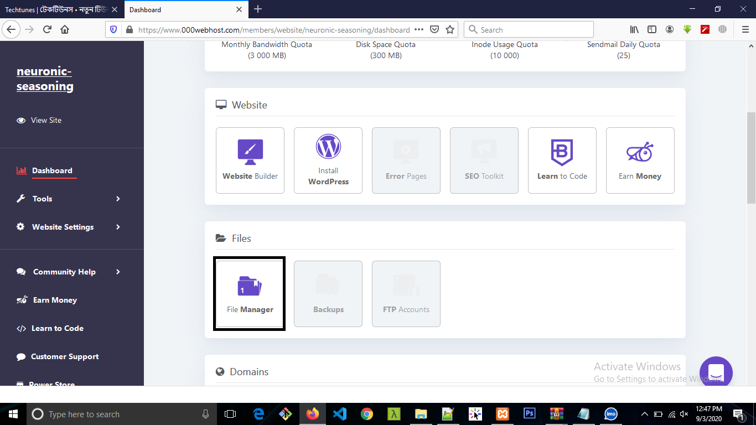
Task: Show hidden system tray icons
Action: [644, 414]
